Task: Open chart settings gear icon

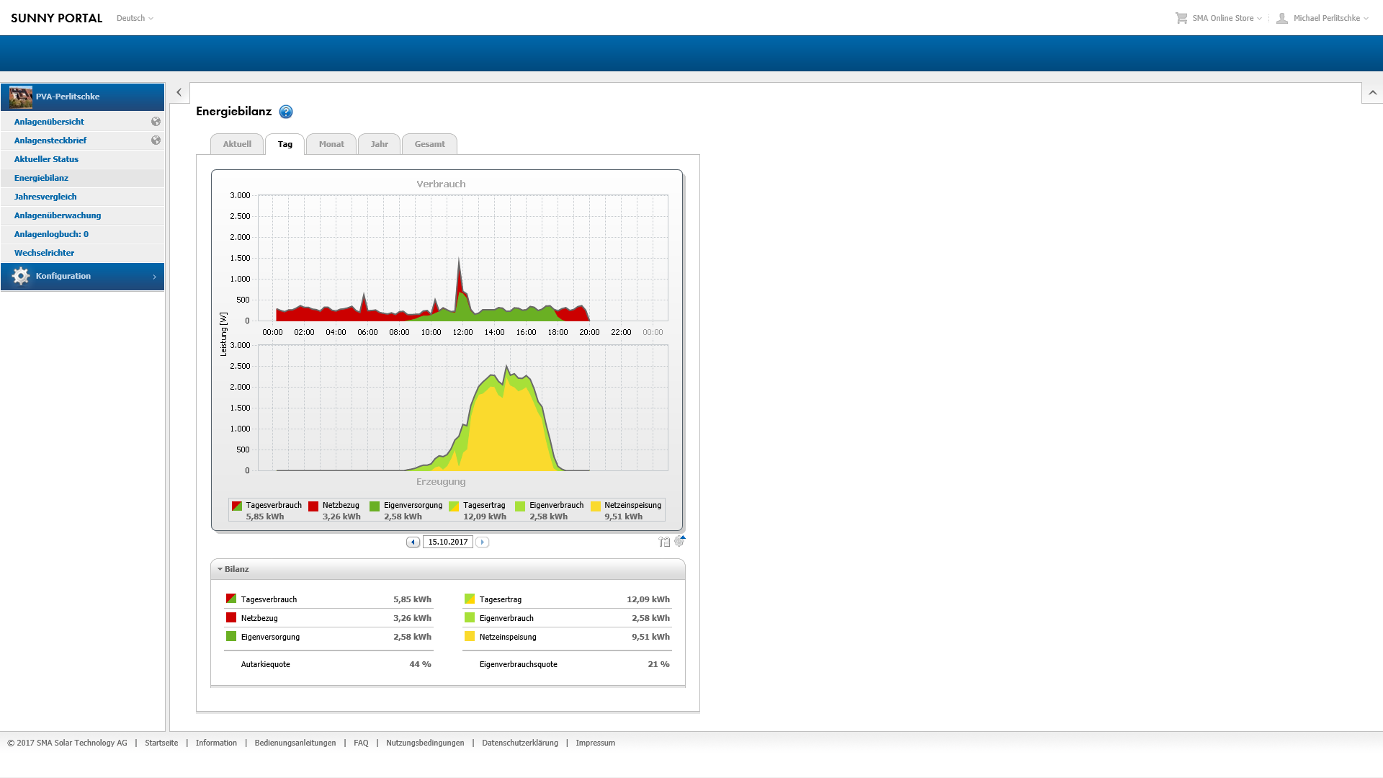Action: coord(679,541)
